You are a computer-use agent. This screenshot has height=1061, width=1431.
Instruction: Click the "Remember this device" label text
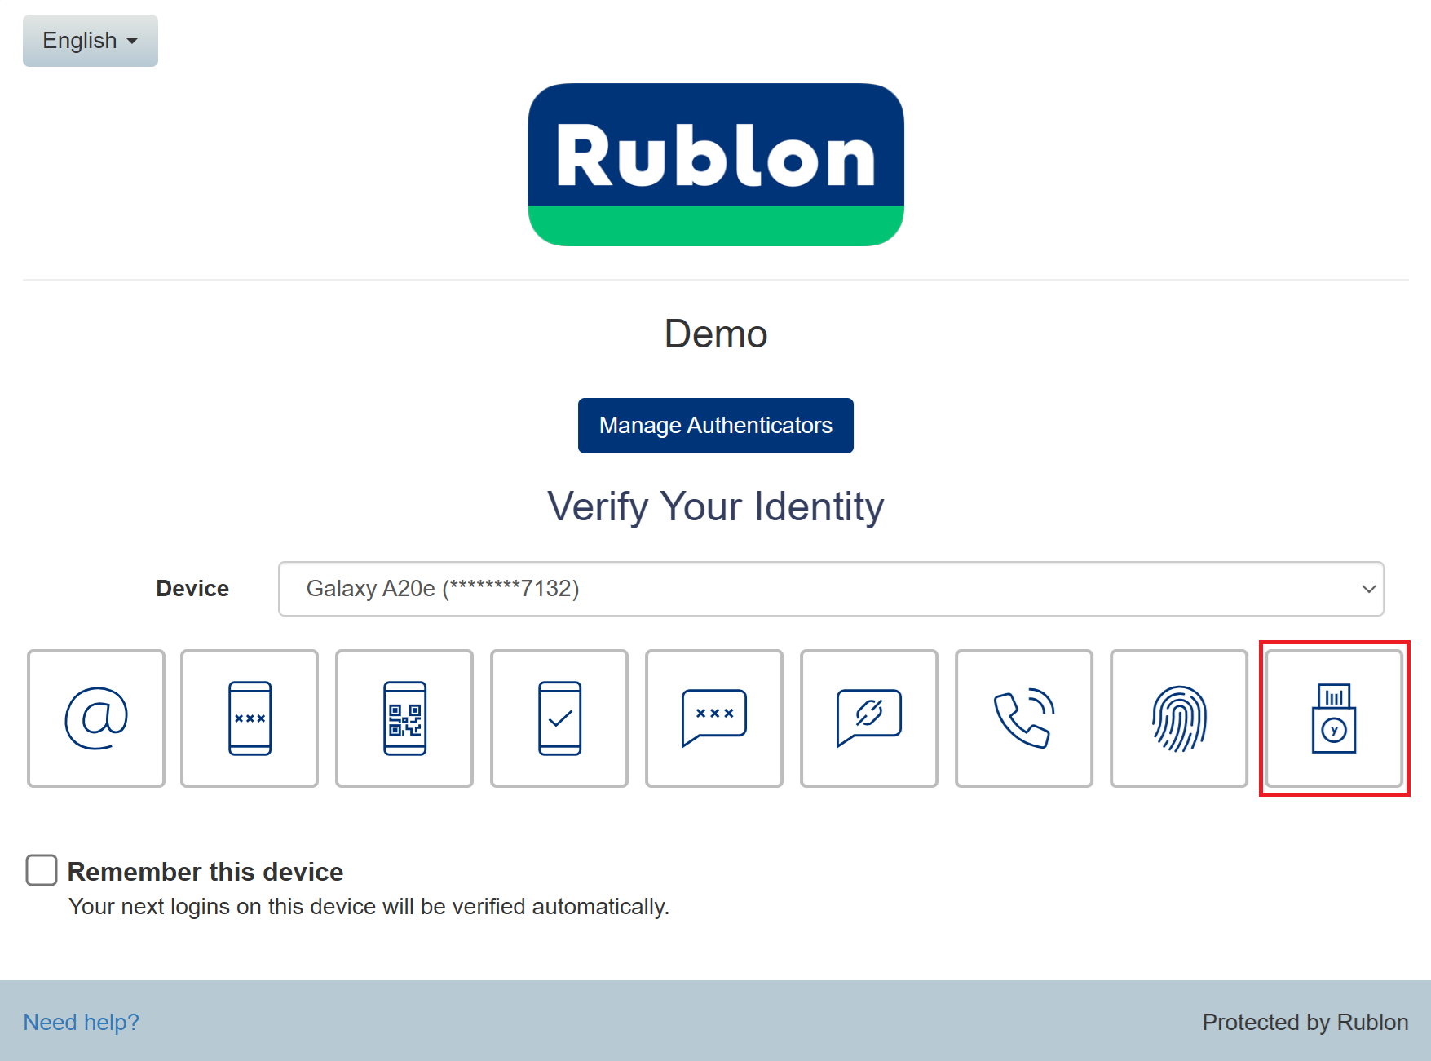point(205,872)
